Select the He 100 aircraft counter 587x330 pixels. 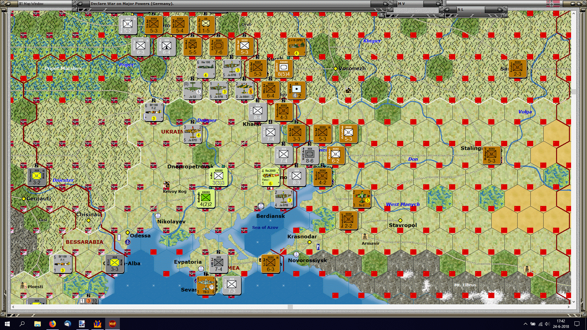pos(206,68)
